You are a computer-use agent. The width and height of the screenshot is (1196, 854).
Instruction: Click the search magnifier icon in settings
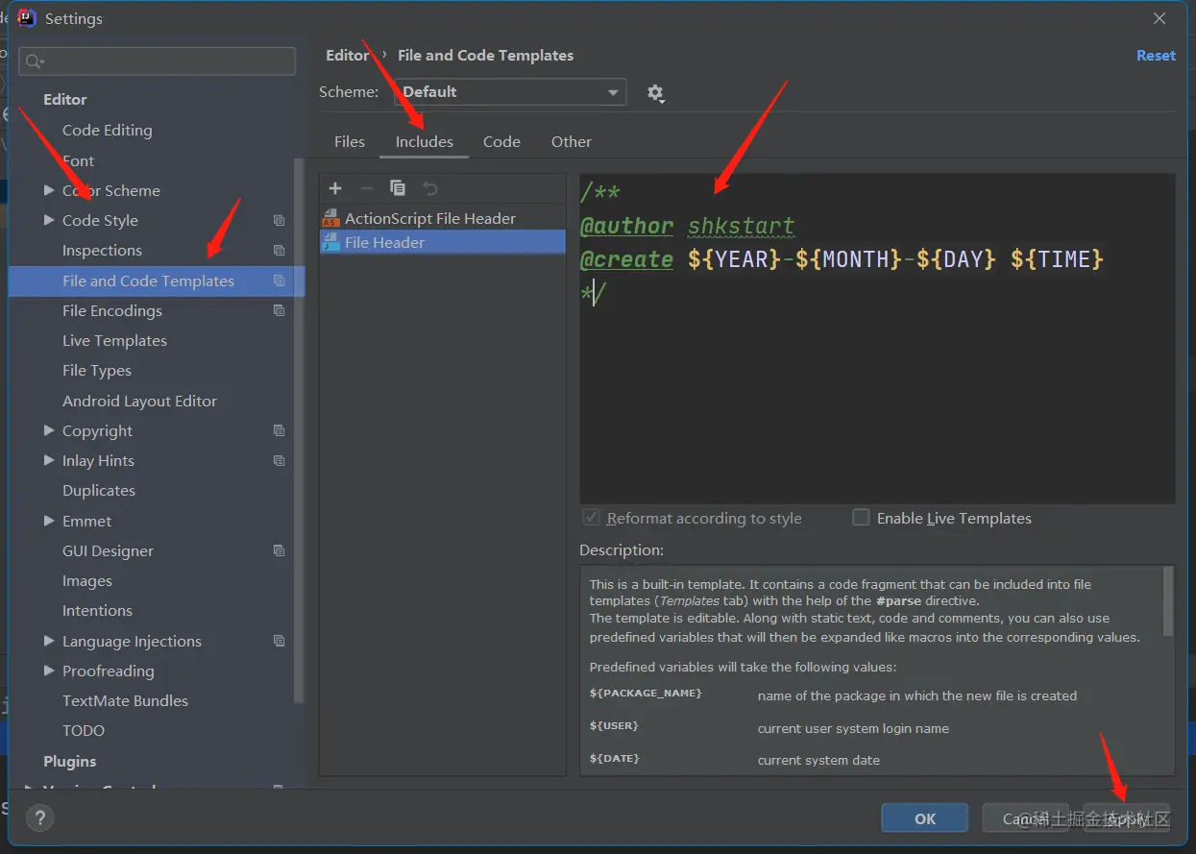click(x=35, y=61)
